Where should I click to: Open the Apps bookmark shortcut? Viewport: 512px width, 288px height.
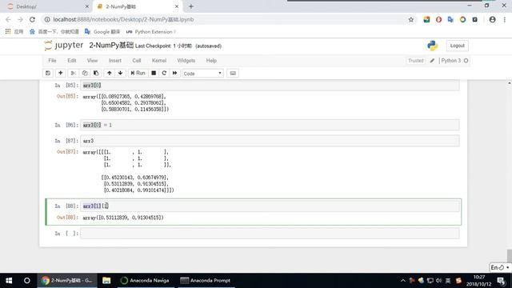[x=14, y=32]
